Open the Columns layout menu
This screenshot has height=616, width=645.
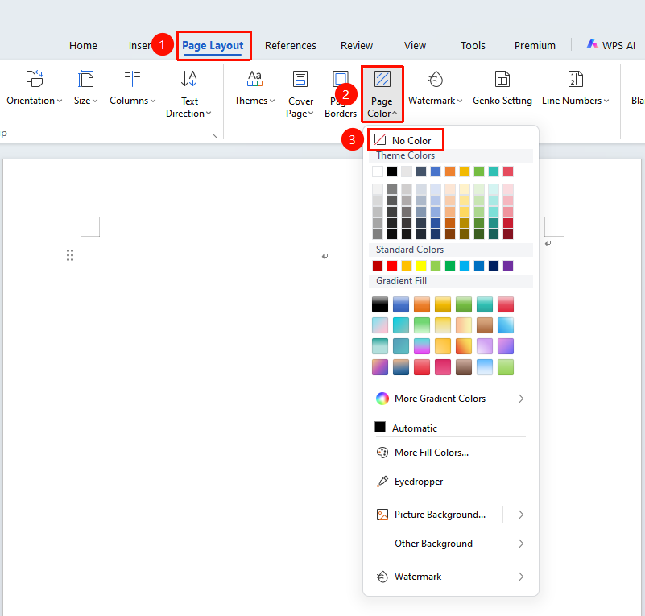pyautogui.click(x=132, y=89)
